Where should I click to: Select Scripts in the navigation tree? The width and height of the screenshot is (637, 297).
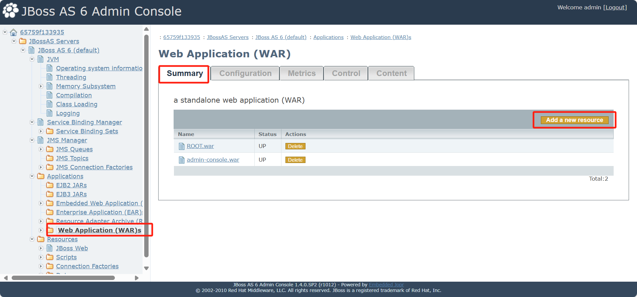point(66,257)
